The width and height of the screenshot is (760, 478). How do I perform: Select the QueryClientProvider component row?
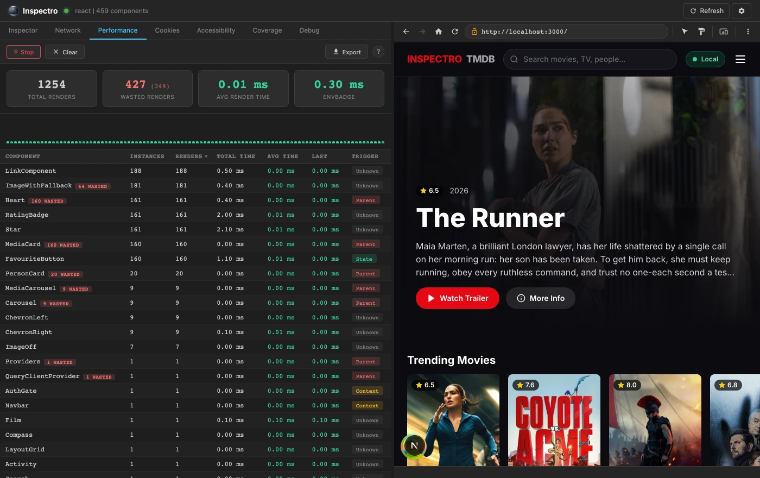(195, 376)
